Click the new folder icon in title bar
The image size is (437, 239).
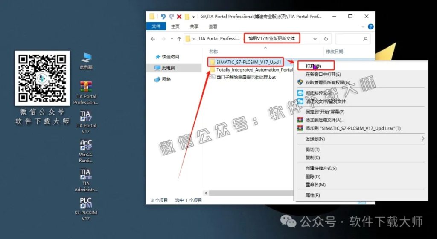point(187,17)
